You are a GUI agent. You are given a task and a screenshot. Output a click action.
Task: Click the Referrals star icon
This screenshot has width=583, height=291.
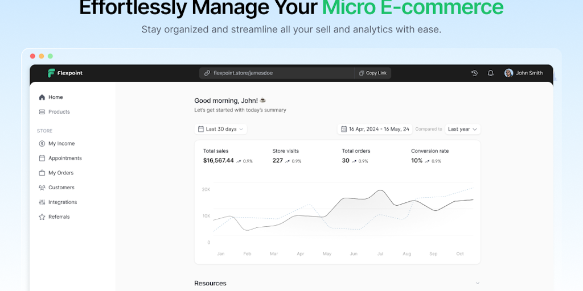click(x=42, y=217)
